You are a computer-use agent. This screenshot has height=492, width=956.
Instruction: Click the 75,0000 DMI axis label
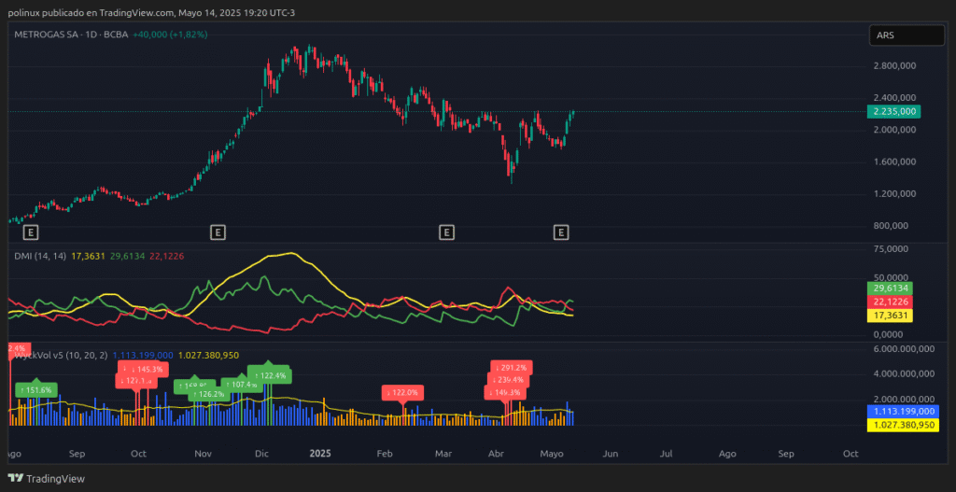[891, 248]
